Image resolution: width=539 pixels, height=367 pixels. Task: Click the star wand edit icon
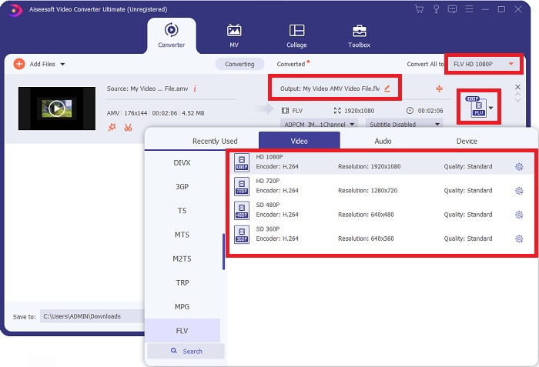(x=112, y=128)
